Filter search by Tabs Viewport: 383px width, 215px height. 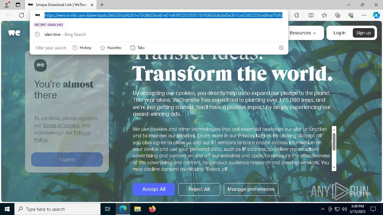(x=137, y=48)
